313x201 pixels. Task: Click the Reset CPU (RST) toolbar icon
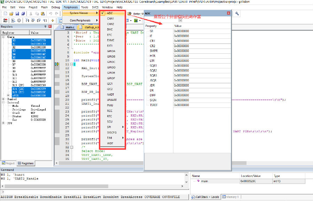pyautogui.click(x=5, y=20)
